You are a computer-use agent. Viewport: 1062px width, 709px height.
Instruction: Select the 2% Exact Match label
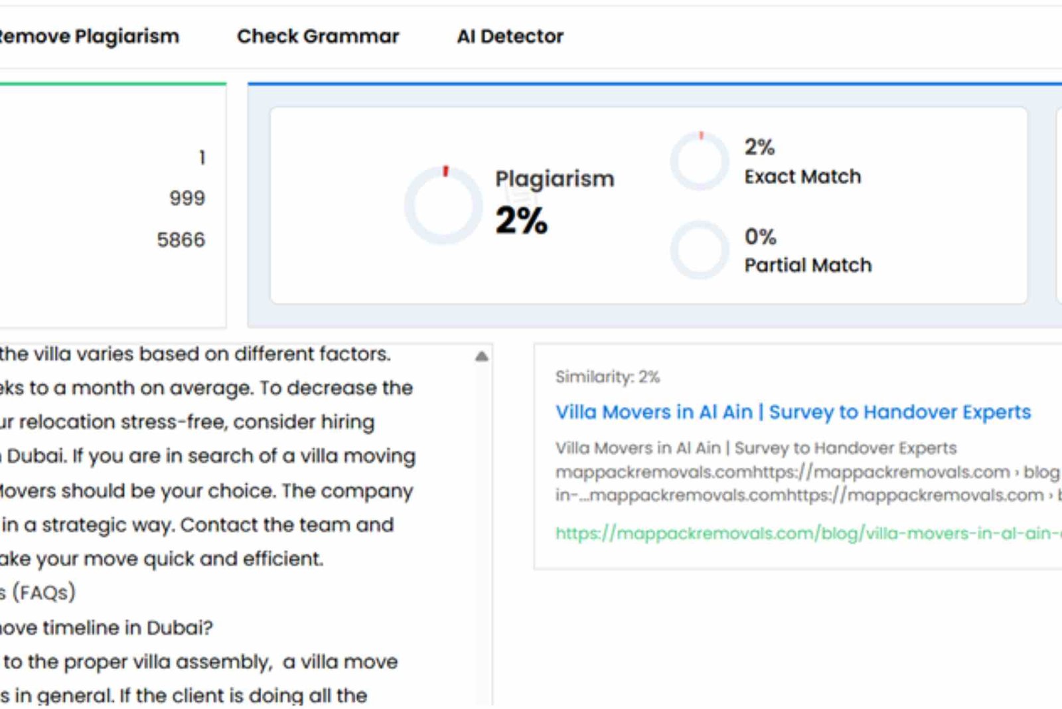coord(802,162)
